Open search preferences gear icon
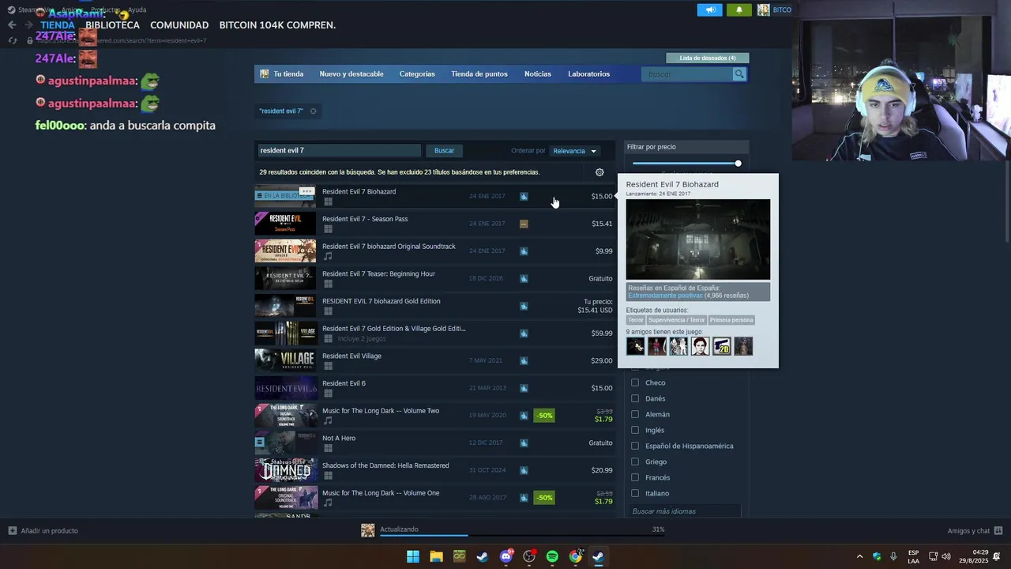Image resolution: width=1011 pixels, height=569 pixels. pyautogui.click(x=599, y=172)
